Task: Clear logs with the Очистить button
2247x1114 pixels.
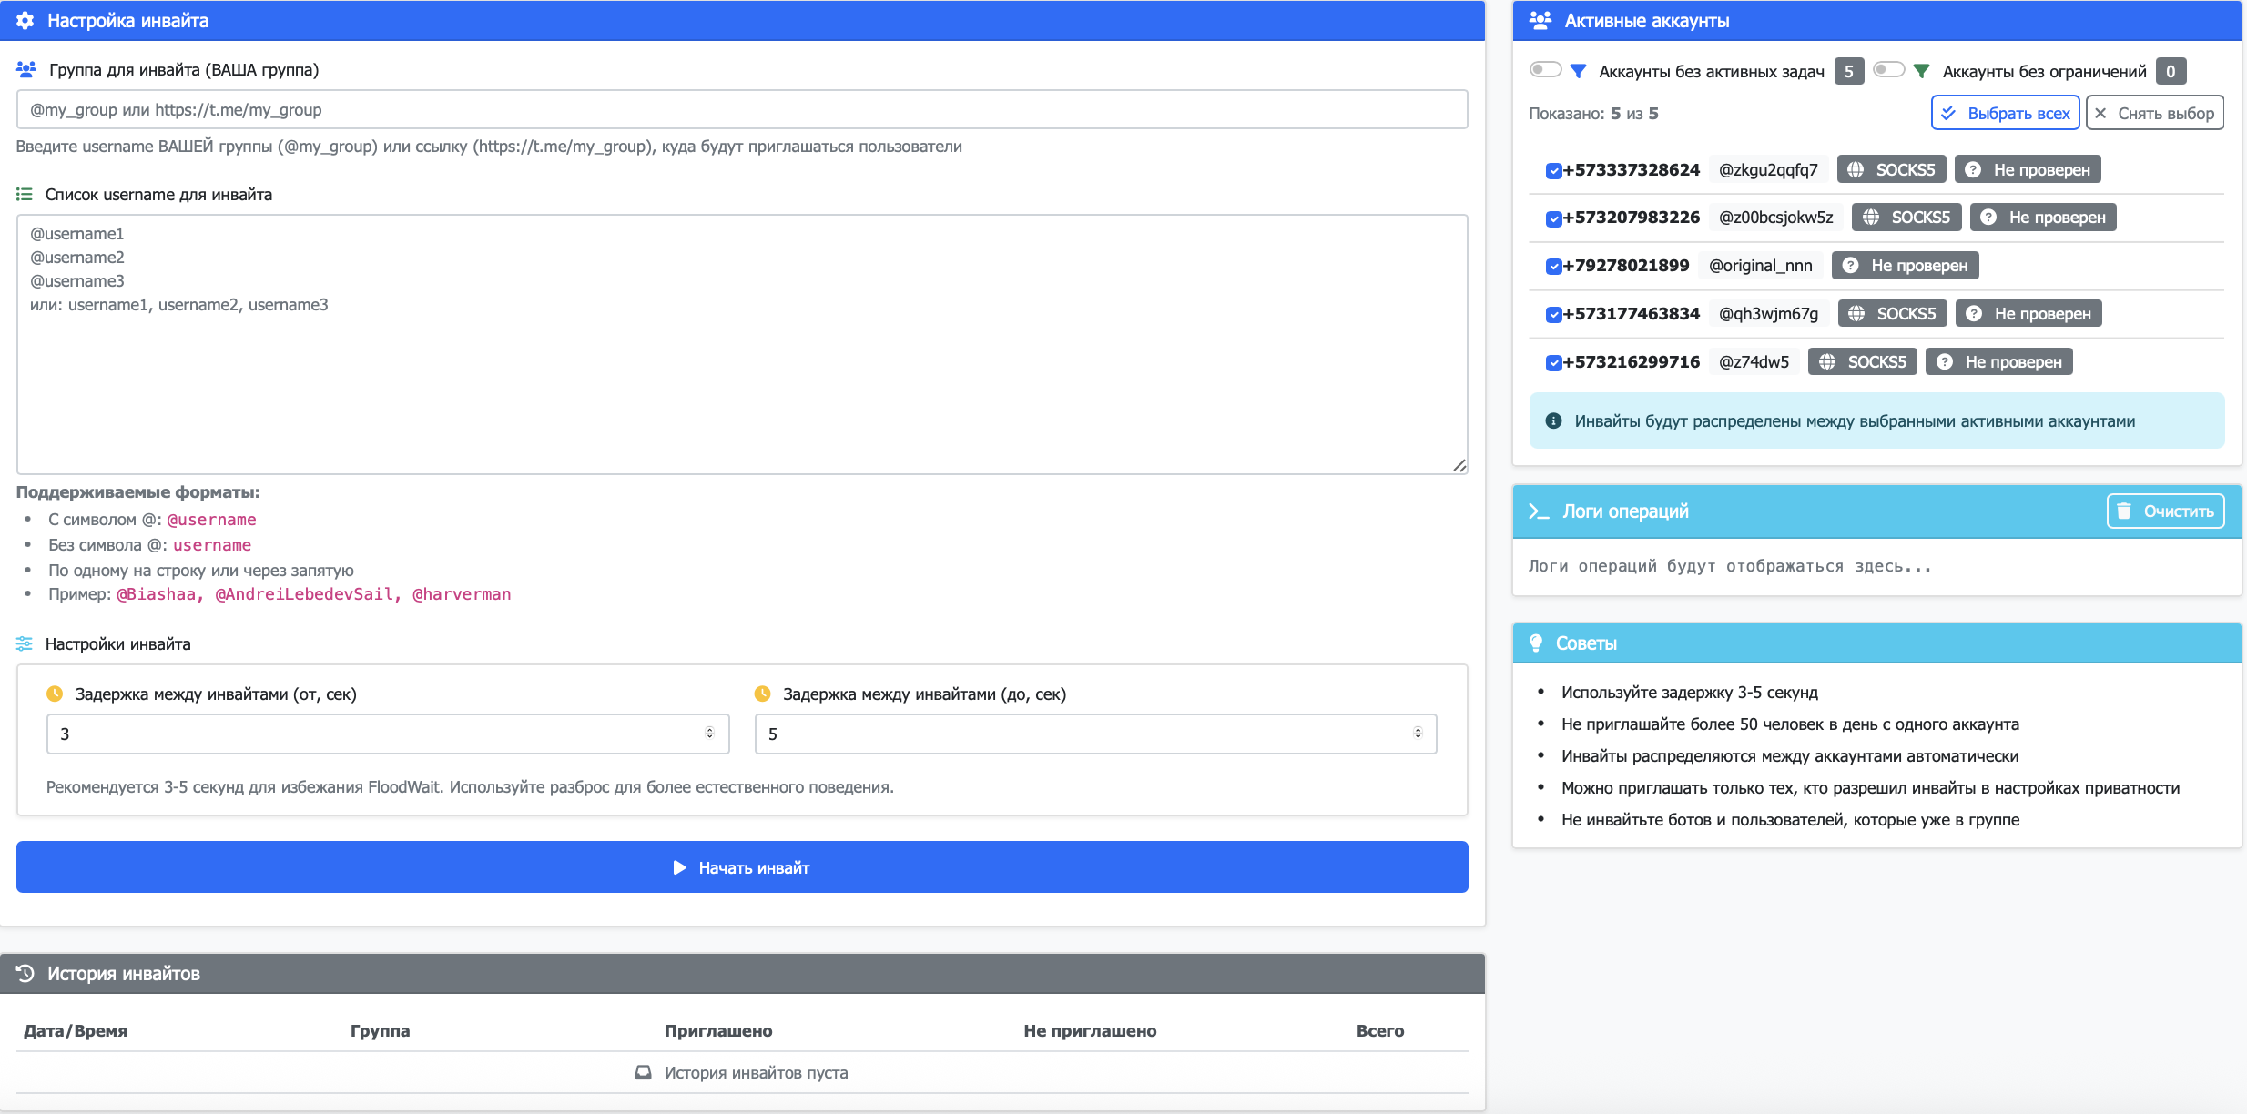Action: 2165,511
